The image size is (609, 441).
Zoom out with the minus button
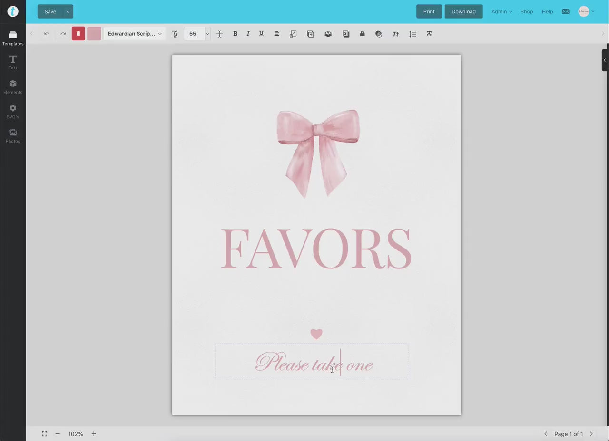[58, 434]
